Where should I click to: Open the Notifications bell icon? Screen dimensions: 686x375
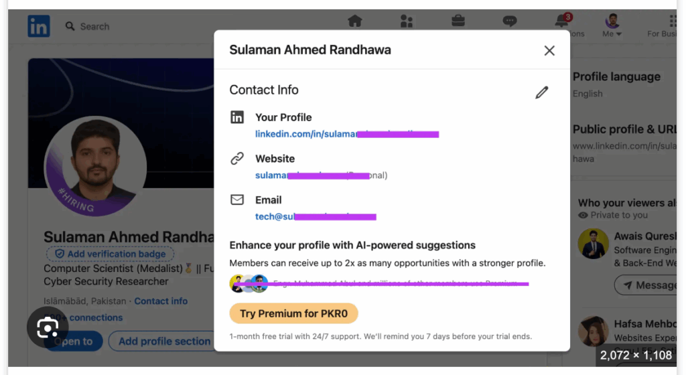(x=561, y=21)
